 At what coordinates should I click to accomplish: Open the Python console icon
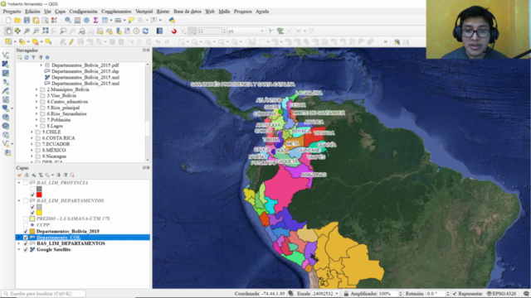coord(172,21)
